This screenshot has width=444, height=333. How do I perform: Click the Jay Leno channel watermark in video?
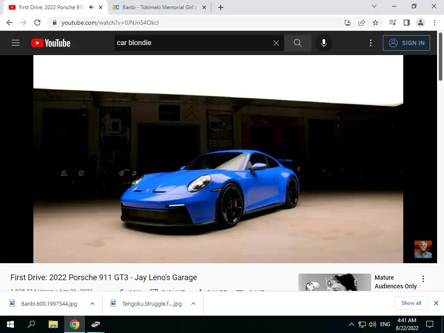[x=423, y=249]
